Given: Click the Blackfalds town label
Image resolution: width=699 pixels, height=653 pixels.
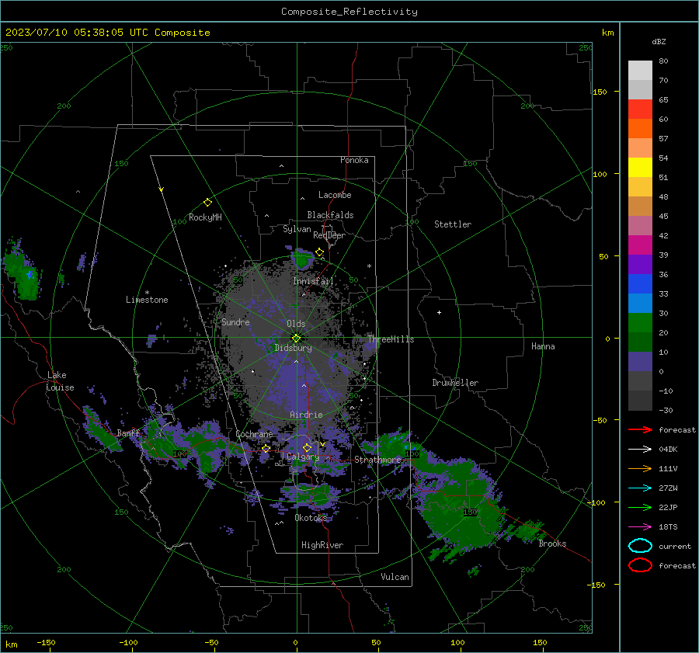Looking at the screenshot, I should click(x=330, y=215).
